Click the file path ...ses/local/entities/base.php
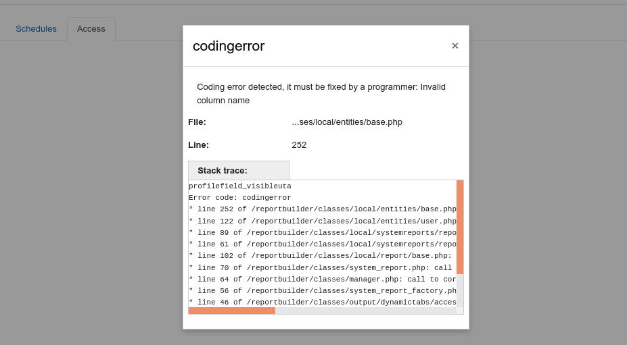Image resolution: width=627 pixels, height=345 pixels. 347,122
